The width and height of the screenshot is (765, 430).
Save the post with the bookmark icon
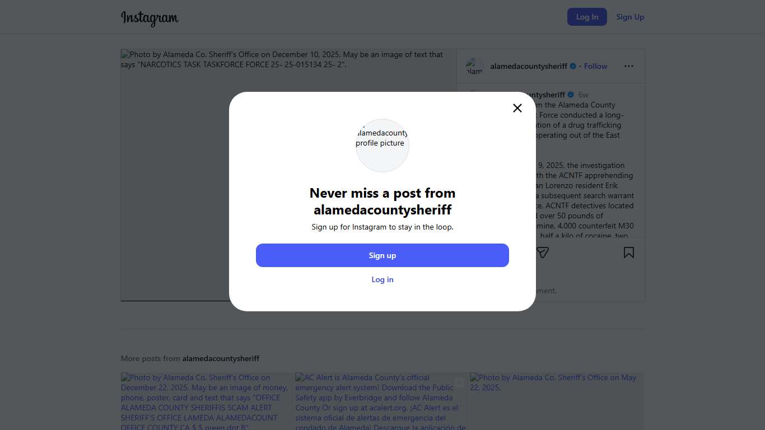point(629,253)
